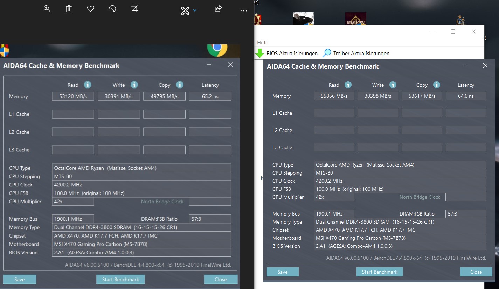The image size is (499, 289).
Task: Click empty L2 Cache write field, left window
Action: 119,132
